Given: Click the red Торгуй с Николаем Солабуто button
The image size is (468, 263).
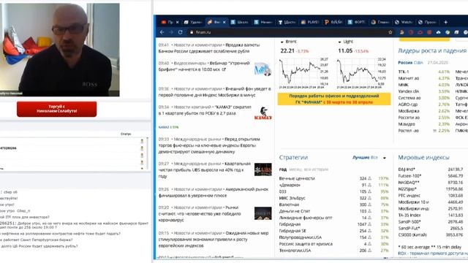Looking at the screenshot, I should pyautogui.click(x=57, y=109).
